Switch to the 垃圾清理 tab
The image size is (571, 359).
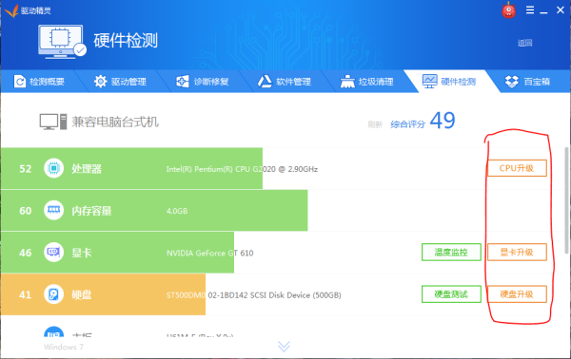(x=367, y=82)
